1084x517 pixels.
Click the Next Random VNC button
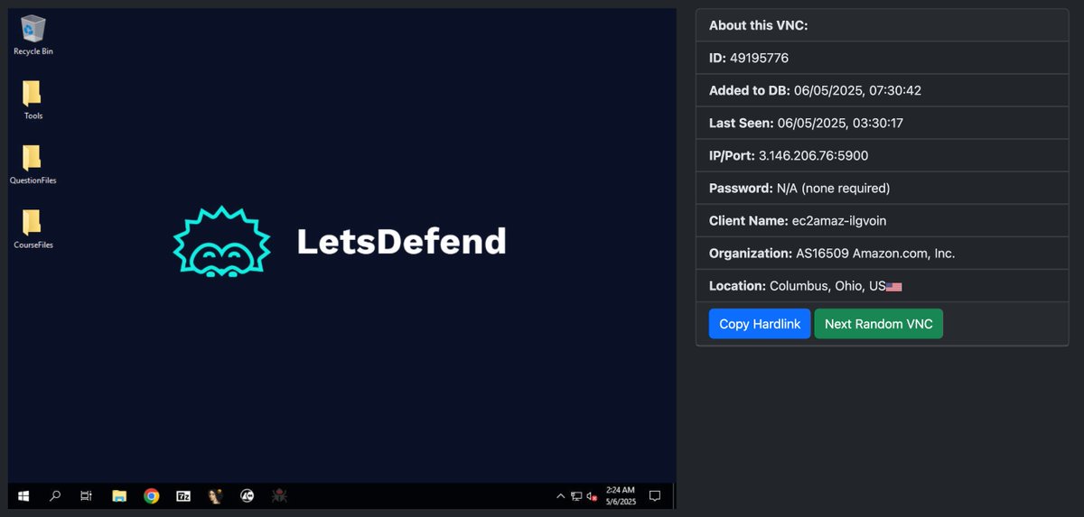[x=878, y=324]
